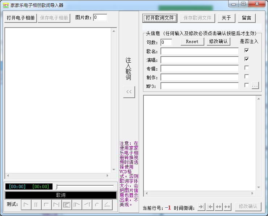The height and width of the screenshot is (216, 268).
Task: Click the lyrics list scroll-left arrow
Action: pos(147,194)
